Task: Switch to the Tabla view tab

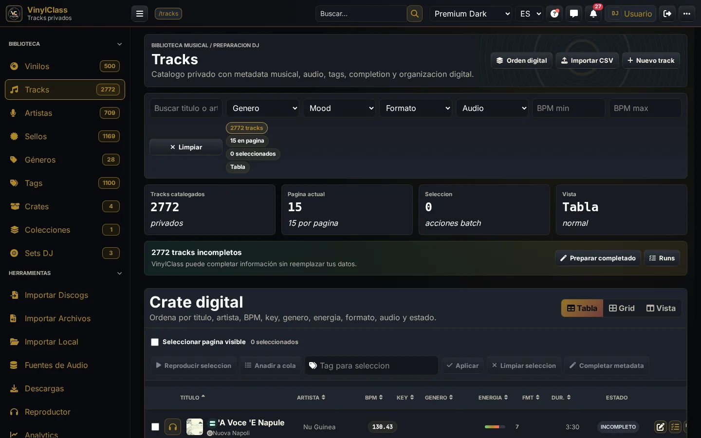Action: tap(582, 308)
